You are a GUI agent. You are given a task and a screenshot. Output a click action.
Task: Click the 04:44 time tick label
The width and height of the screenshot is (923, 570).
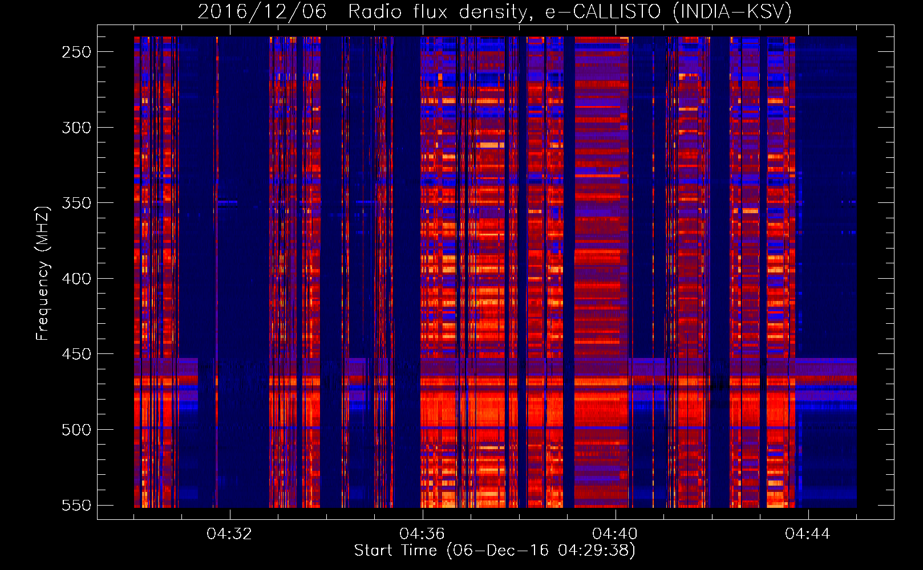(x=808, y=534)
